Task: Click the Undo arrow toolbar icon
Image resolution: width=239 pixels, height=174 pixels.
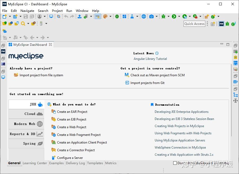Action: pyautogui.click(x=66, y=16)
